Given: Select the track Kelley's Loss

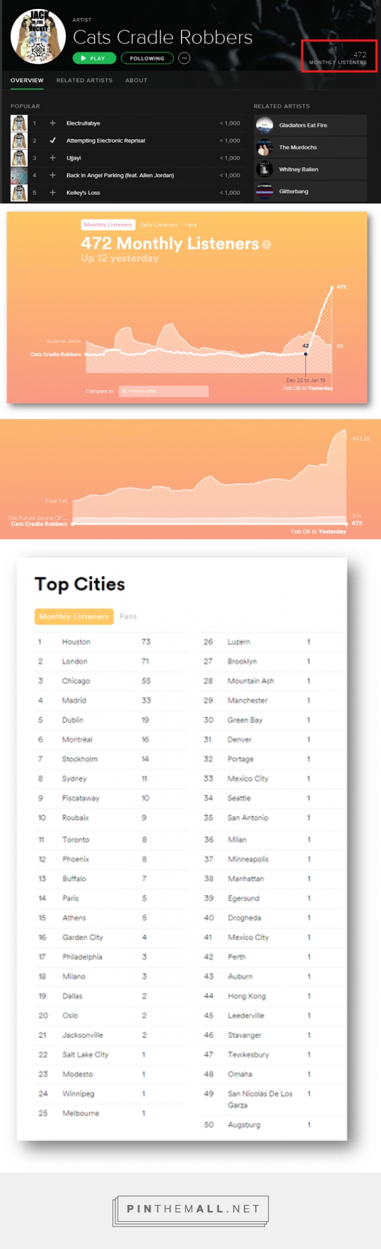Looking at the screenshot, I should pyautogui.click(x=83, y=192).
